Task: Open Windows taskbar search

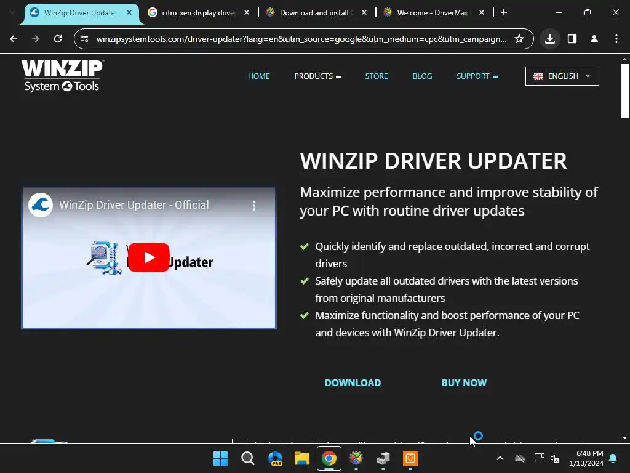Action: [247, 458]
